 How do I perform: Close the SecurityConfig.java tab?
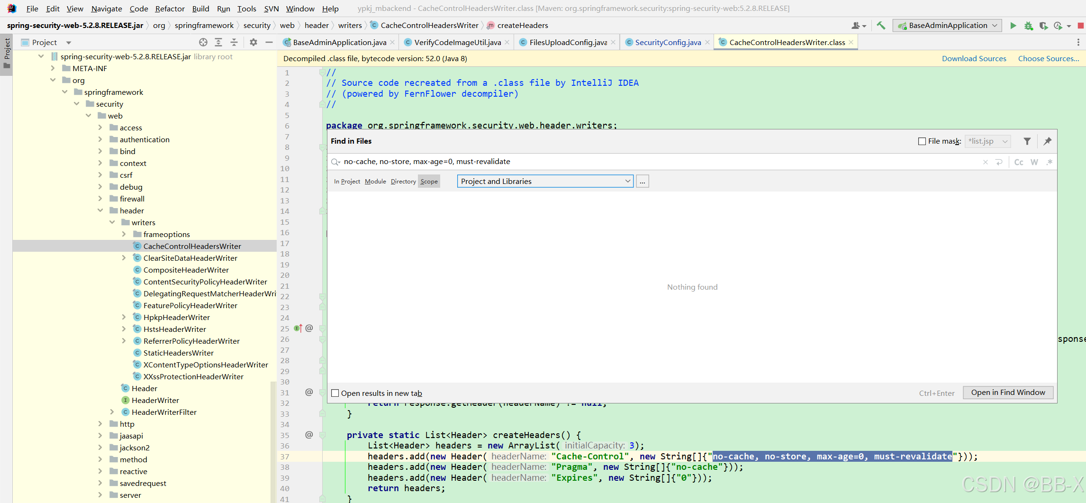[x=707, y=42]
